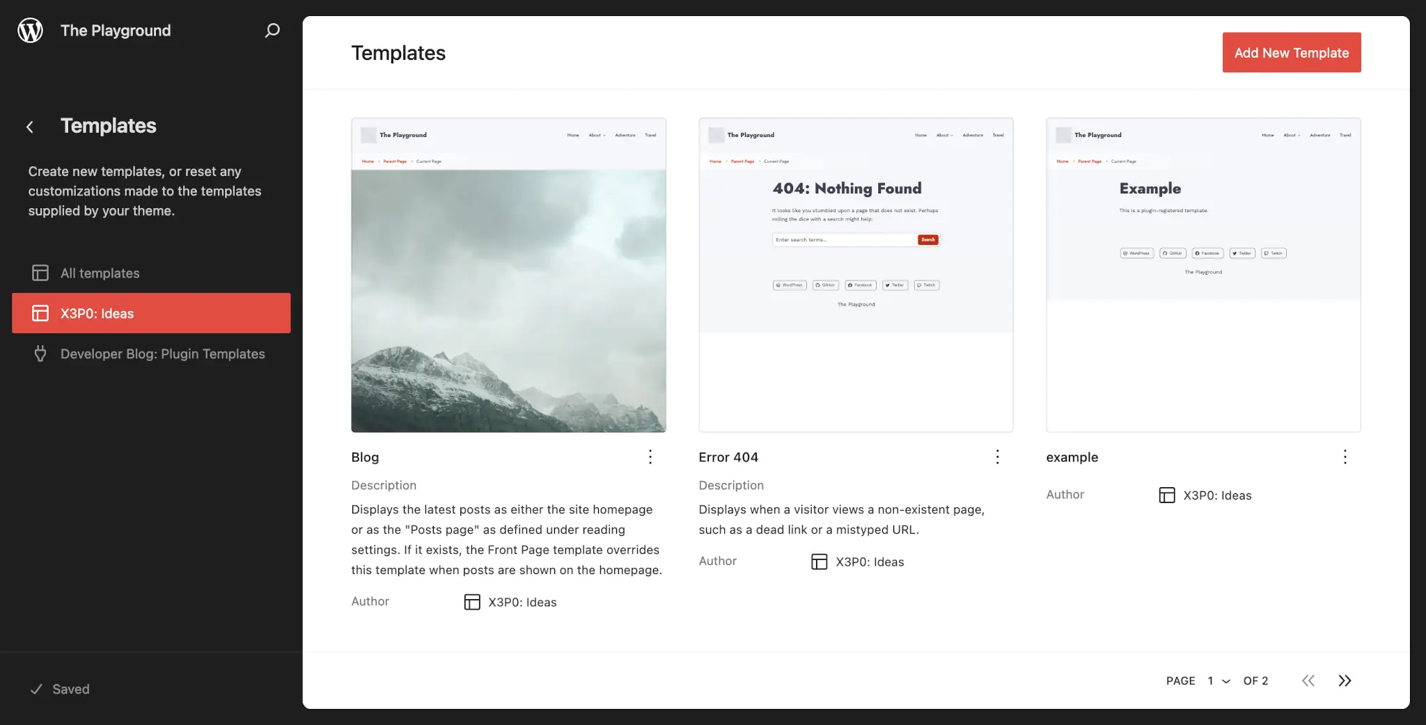Click the Saved status button

61,689
